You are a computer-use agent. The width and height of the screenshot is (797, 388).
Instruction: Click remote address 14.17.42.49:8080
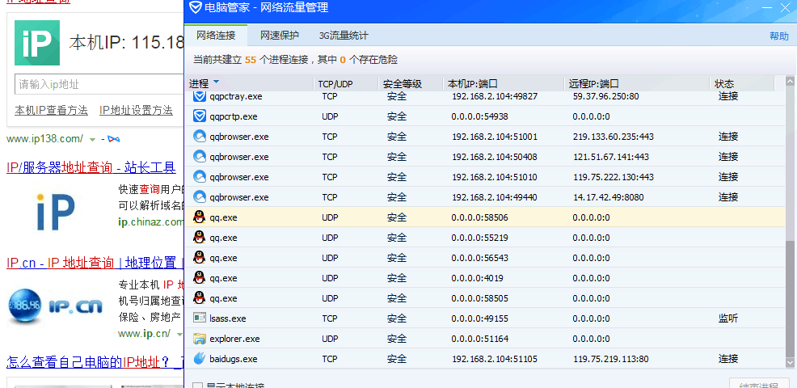point(608,197)
